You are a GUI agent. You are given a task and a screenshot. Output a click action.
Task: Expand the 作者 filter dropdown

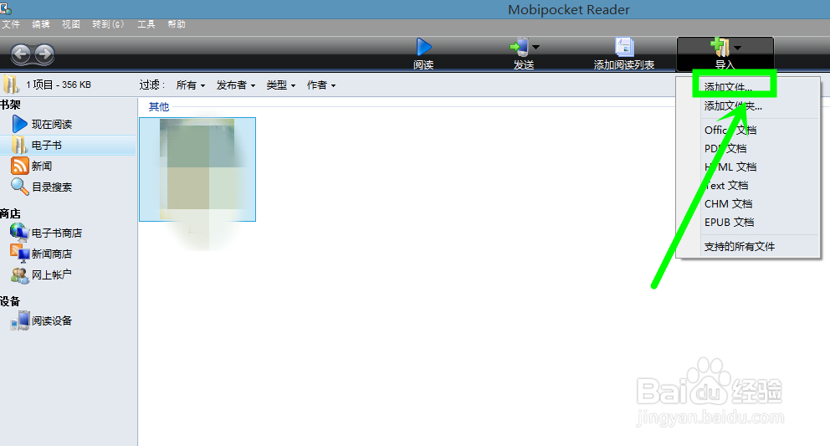pos(321,85)
